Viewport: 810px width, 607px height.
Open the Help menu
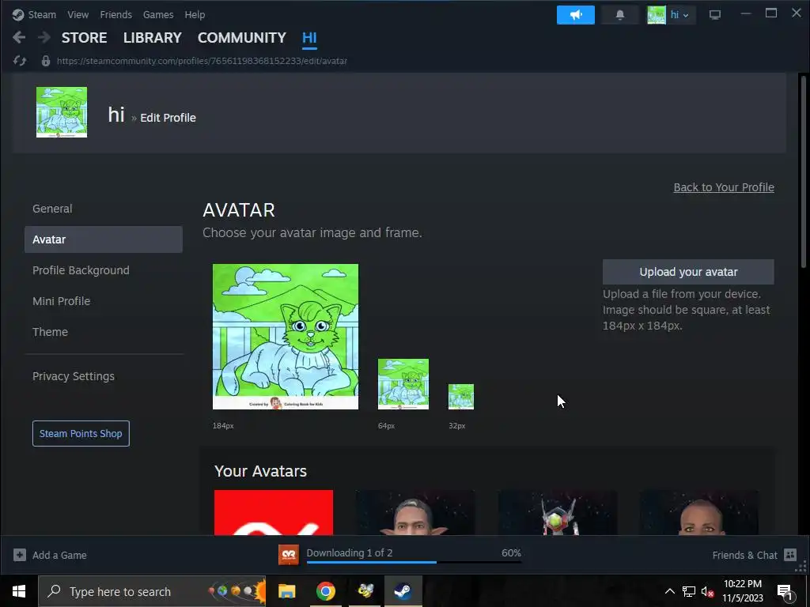click(x=195, y=14)
